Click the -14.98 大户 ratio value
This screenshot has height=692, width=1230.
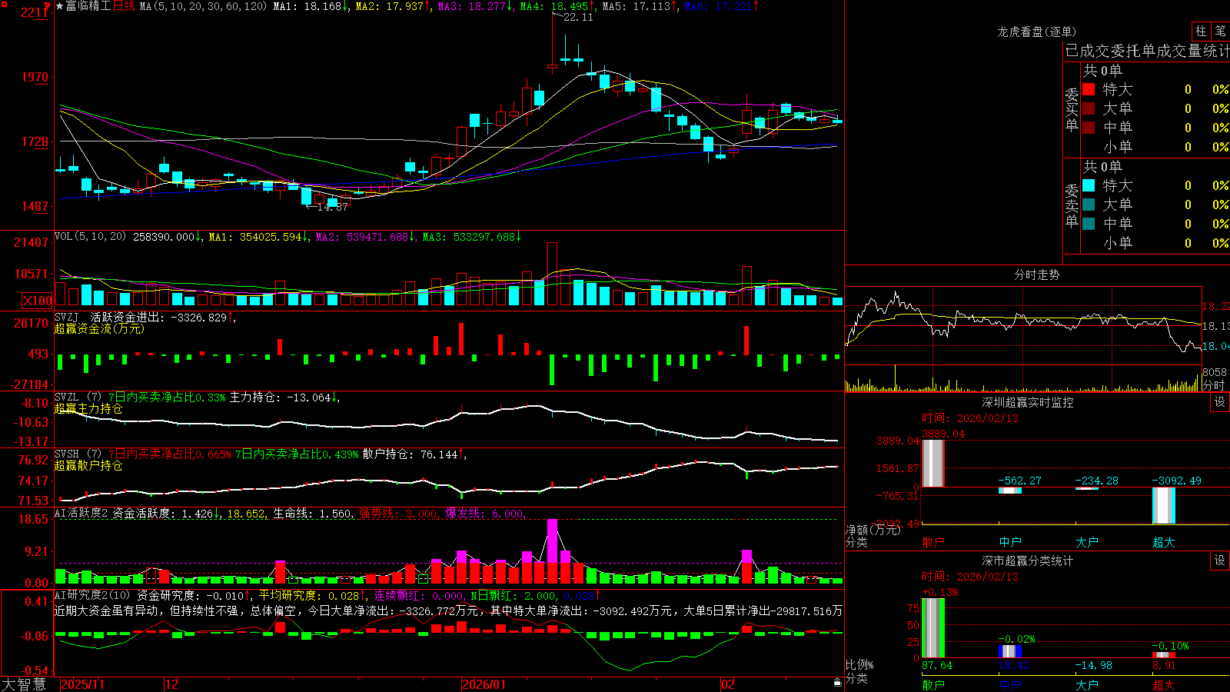tap(1093, 665)
